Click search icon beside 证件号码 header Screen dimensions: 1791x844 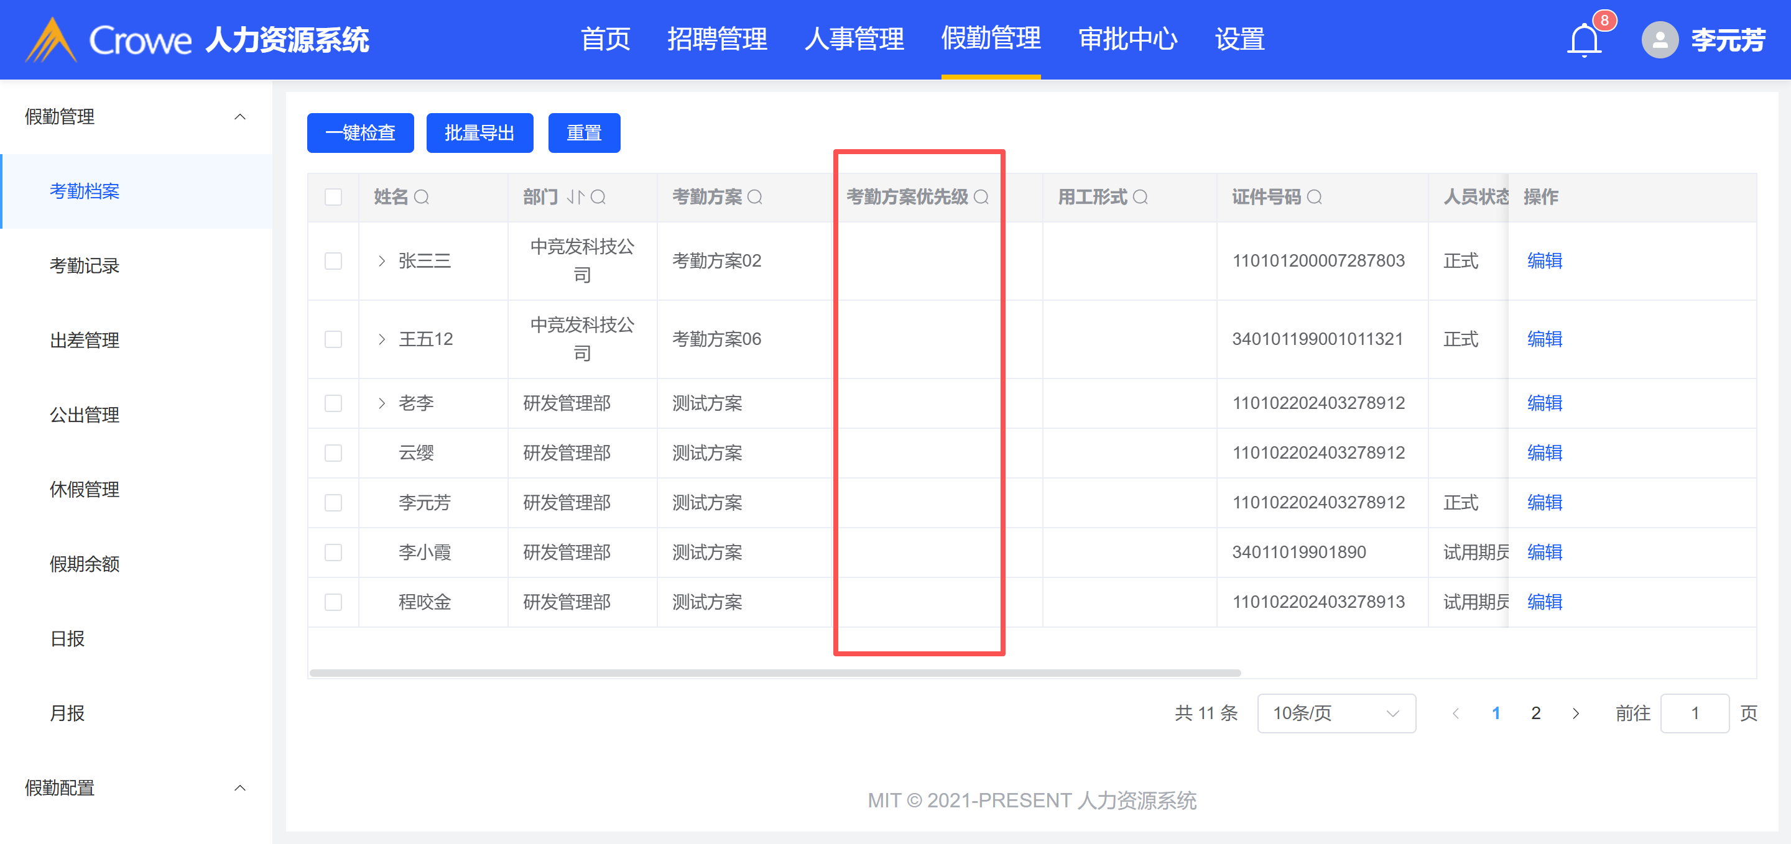(x=1314, y=197)
